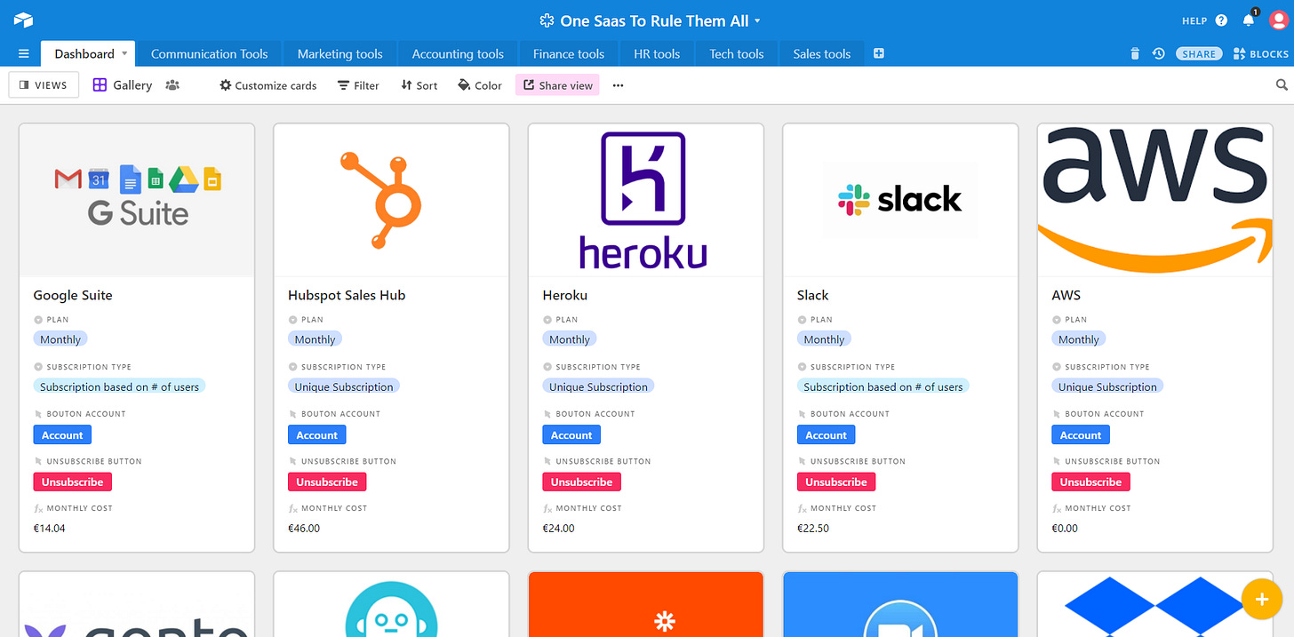The height and width of the screenshot is (637, 1294).
Task: Expand the Dashboard tab dropdown arrow
Action: (124, 53)
